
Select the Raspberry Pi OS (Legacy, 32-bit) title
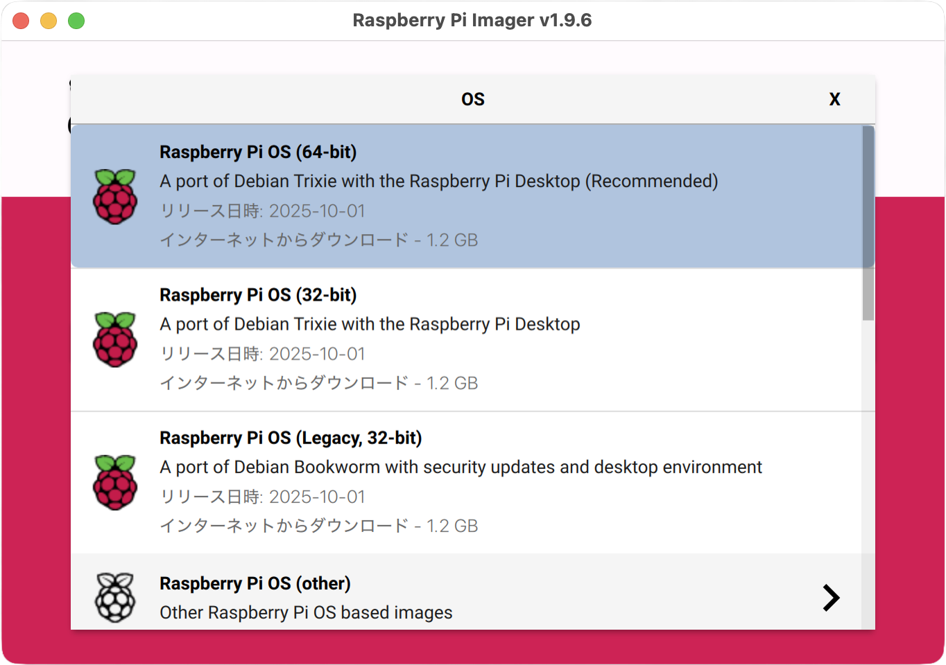(x=291, y=438)
